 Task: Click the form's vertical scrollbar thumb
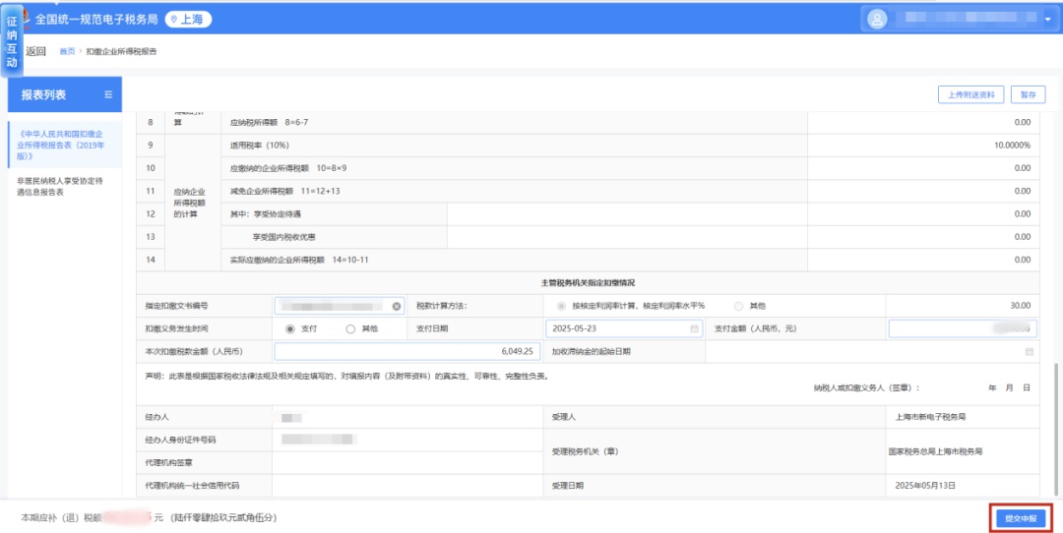pyautogui.click(x=1054, y=430)
